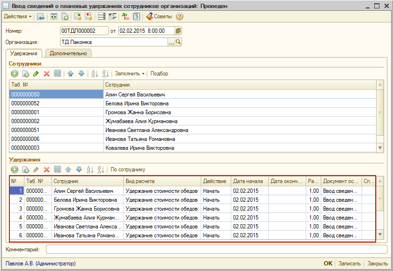Select the Удержания tab

click(23, 53)
